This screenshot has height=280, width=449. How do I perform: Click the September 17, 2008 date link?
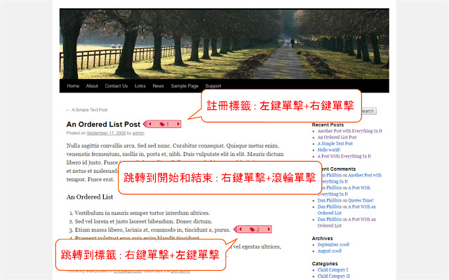(x=106, y=133)
